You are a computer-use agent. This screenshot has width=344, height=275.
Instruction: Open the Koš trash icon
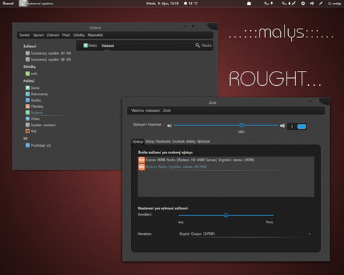[28, 131]
